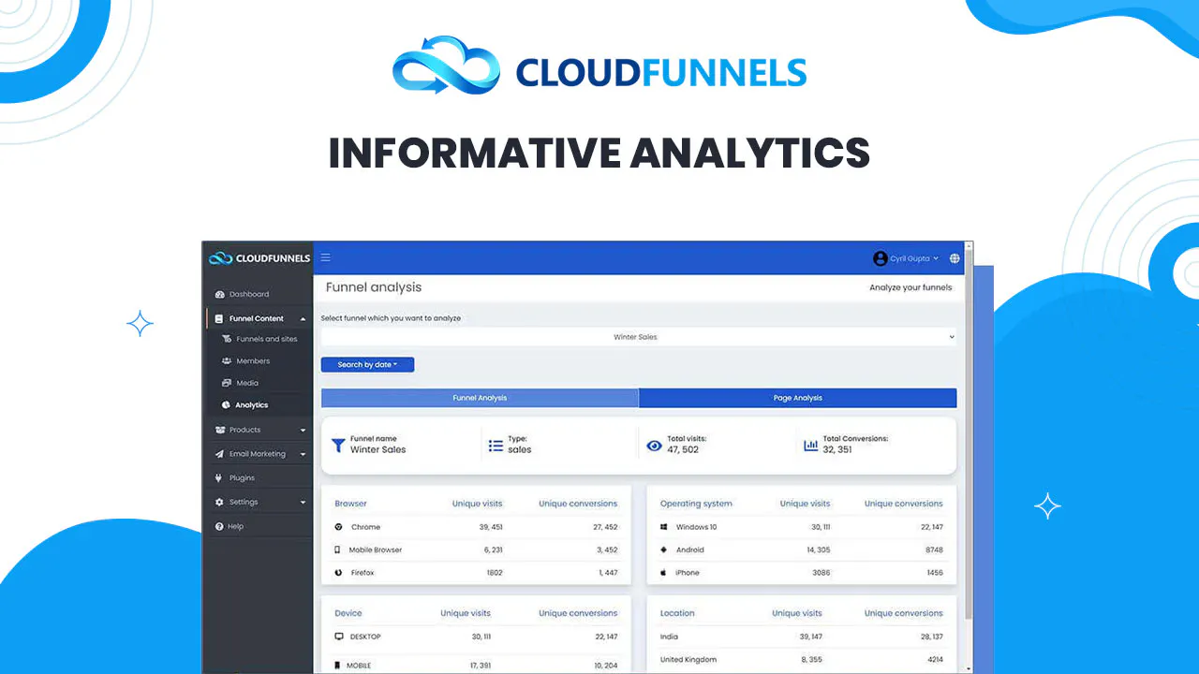Click the Firefox browser icon
This screenshot has height=674, width=1199.
pyautogui.click(x=338, y=572)
